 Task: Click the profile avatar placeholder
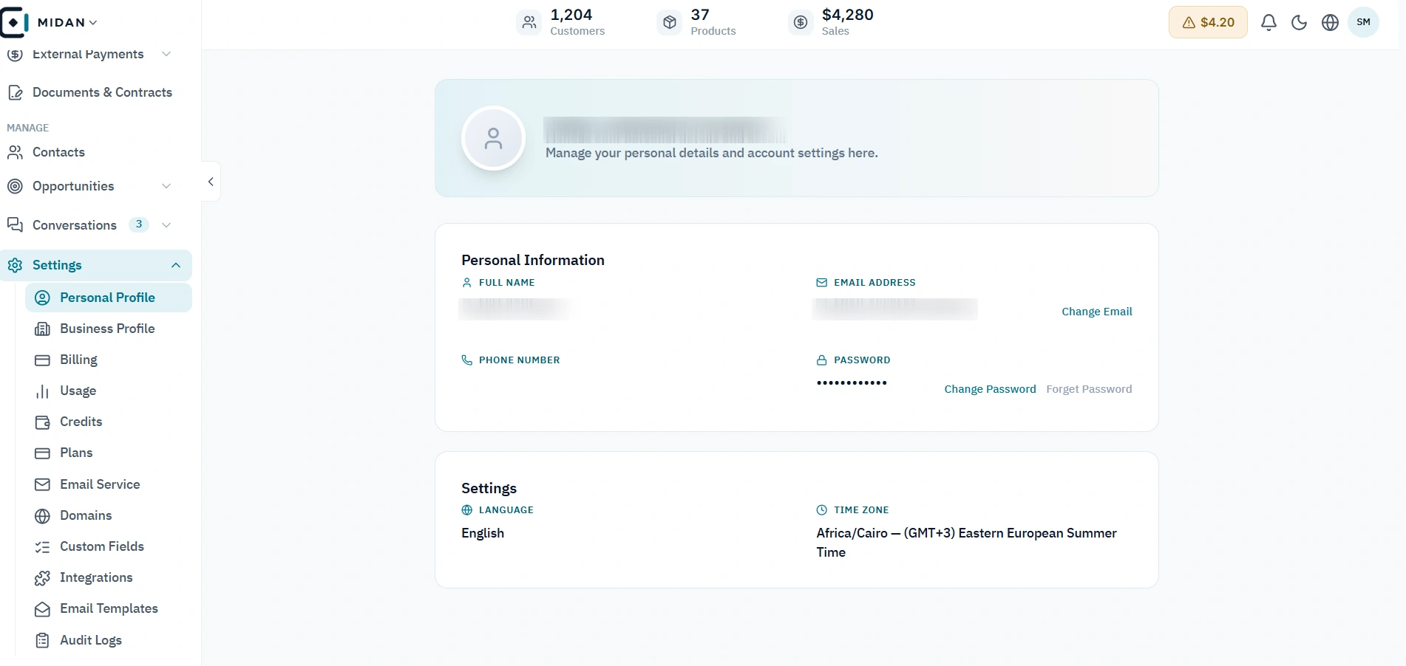[493, 138]
